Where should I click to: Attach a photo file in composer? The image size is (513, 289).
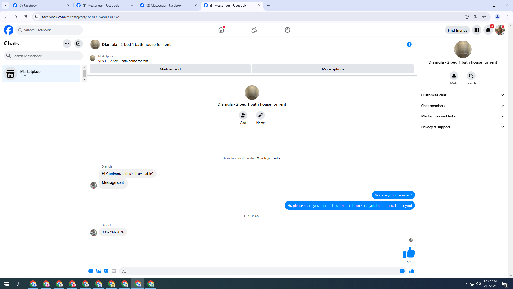pos(99,271)
